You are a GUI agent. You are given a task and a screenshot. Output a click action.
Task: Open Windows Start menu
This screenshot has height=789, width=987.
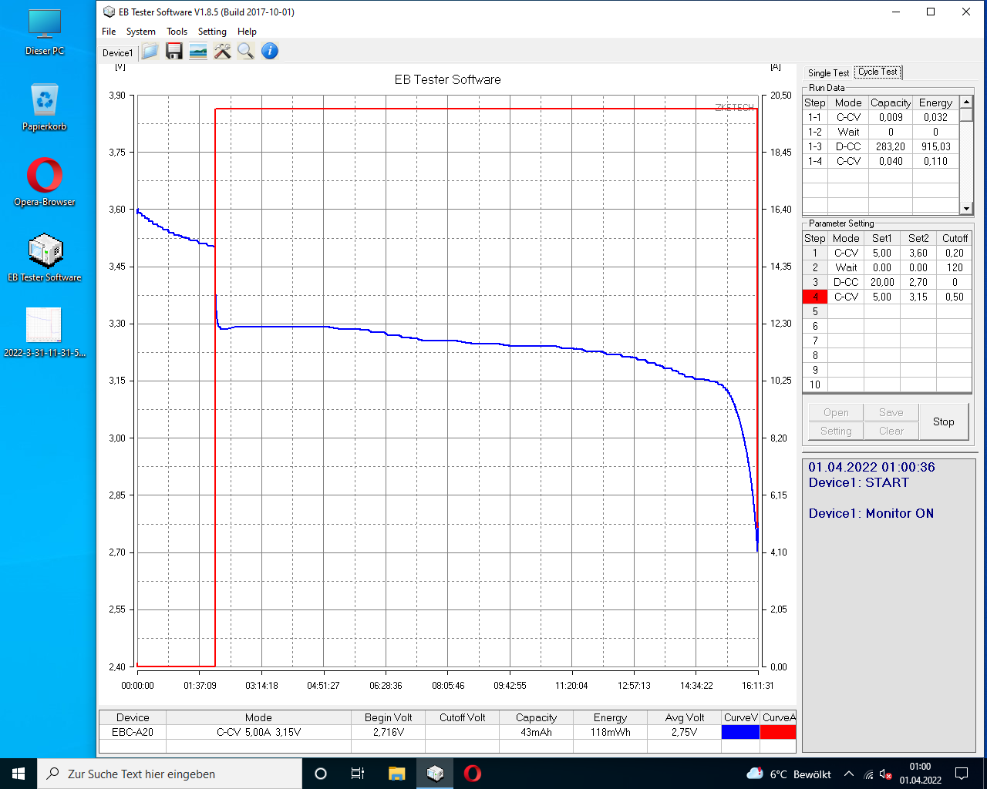click(x=19, y=774)
